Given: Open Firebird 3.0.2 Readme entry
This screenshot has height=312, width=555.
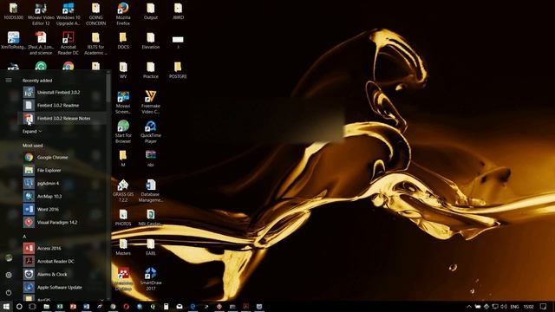Looking at the screenshot, I should (x=62, y=106).
